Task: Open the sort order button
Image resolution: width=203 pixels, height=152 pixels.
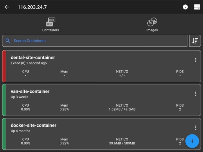Action: [x=195, y=41]
